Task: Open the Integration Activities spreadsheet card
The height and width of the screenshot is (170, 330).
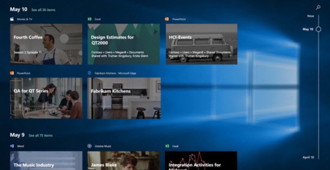Action: 201,160
